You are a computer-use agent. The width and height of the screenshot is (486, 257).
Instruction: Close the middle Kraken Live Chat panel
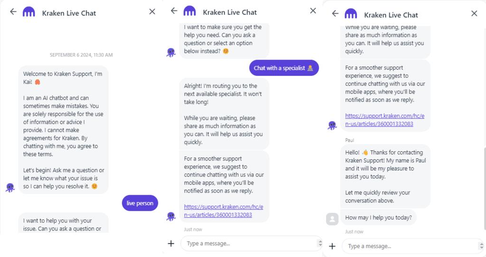pos(313,11)
